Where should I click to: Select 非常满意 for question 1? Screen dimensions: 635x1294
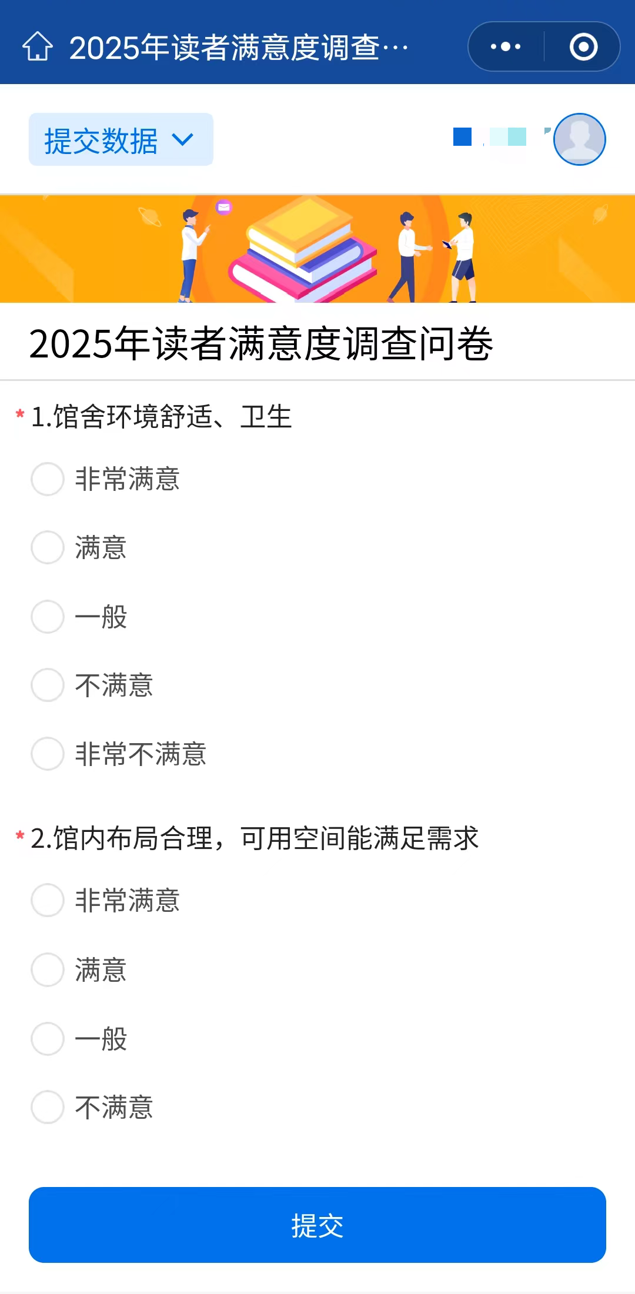[48, 479]
